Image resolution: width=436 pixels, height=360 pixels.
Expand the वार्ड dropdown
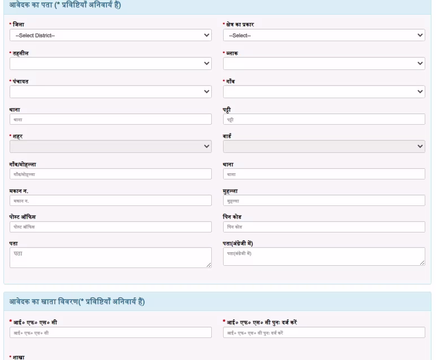[x=324, y=147]
